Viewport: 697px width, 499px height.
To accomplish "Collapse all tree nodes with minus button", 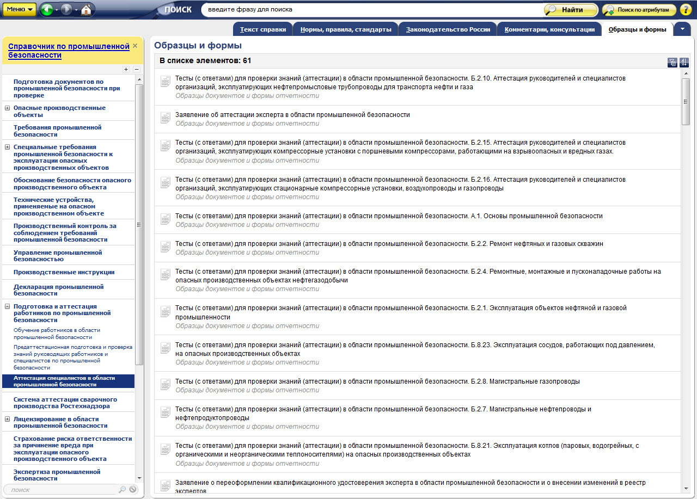I will point(136,69).
